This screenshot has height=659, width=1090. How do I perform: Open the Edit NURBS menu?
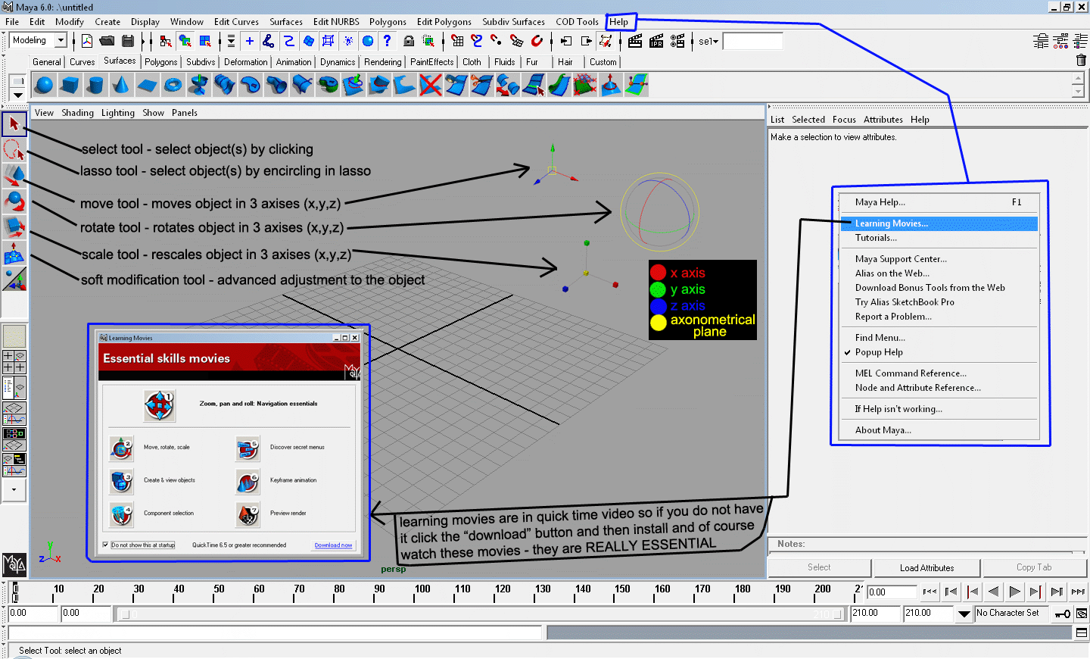pos(337,22)
